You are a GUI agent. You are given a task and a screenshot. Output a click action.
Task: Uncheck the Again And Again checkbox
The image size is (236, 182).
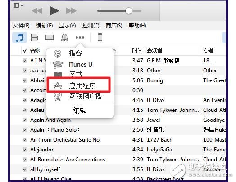tap(25, 120)
